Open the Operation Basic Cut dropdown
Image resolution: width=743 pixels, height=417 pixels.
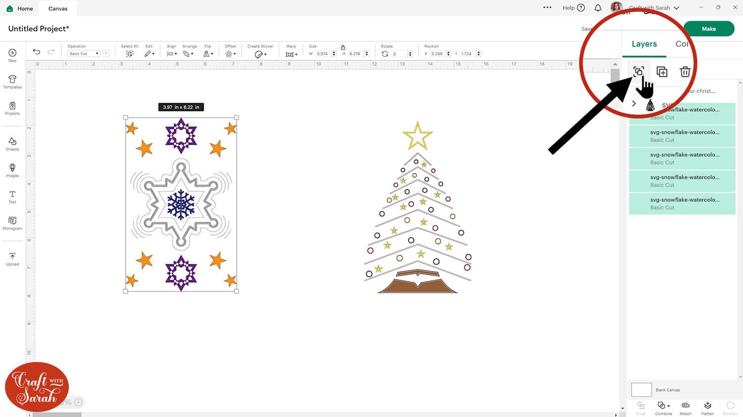[x=84, y=54]
